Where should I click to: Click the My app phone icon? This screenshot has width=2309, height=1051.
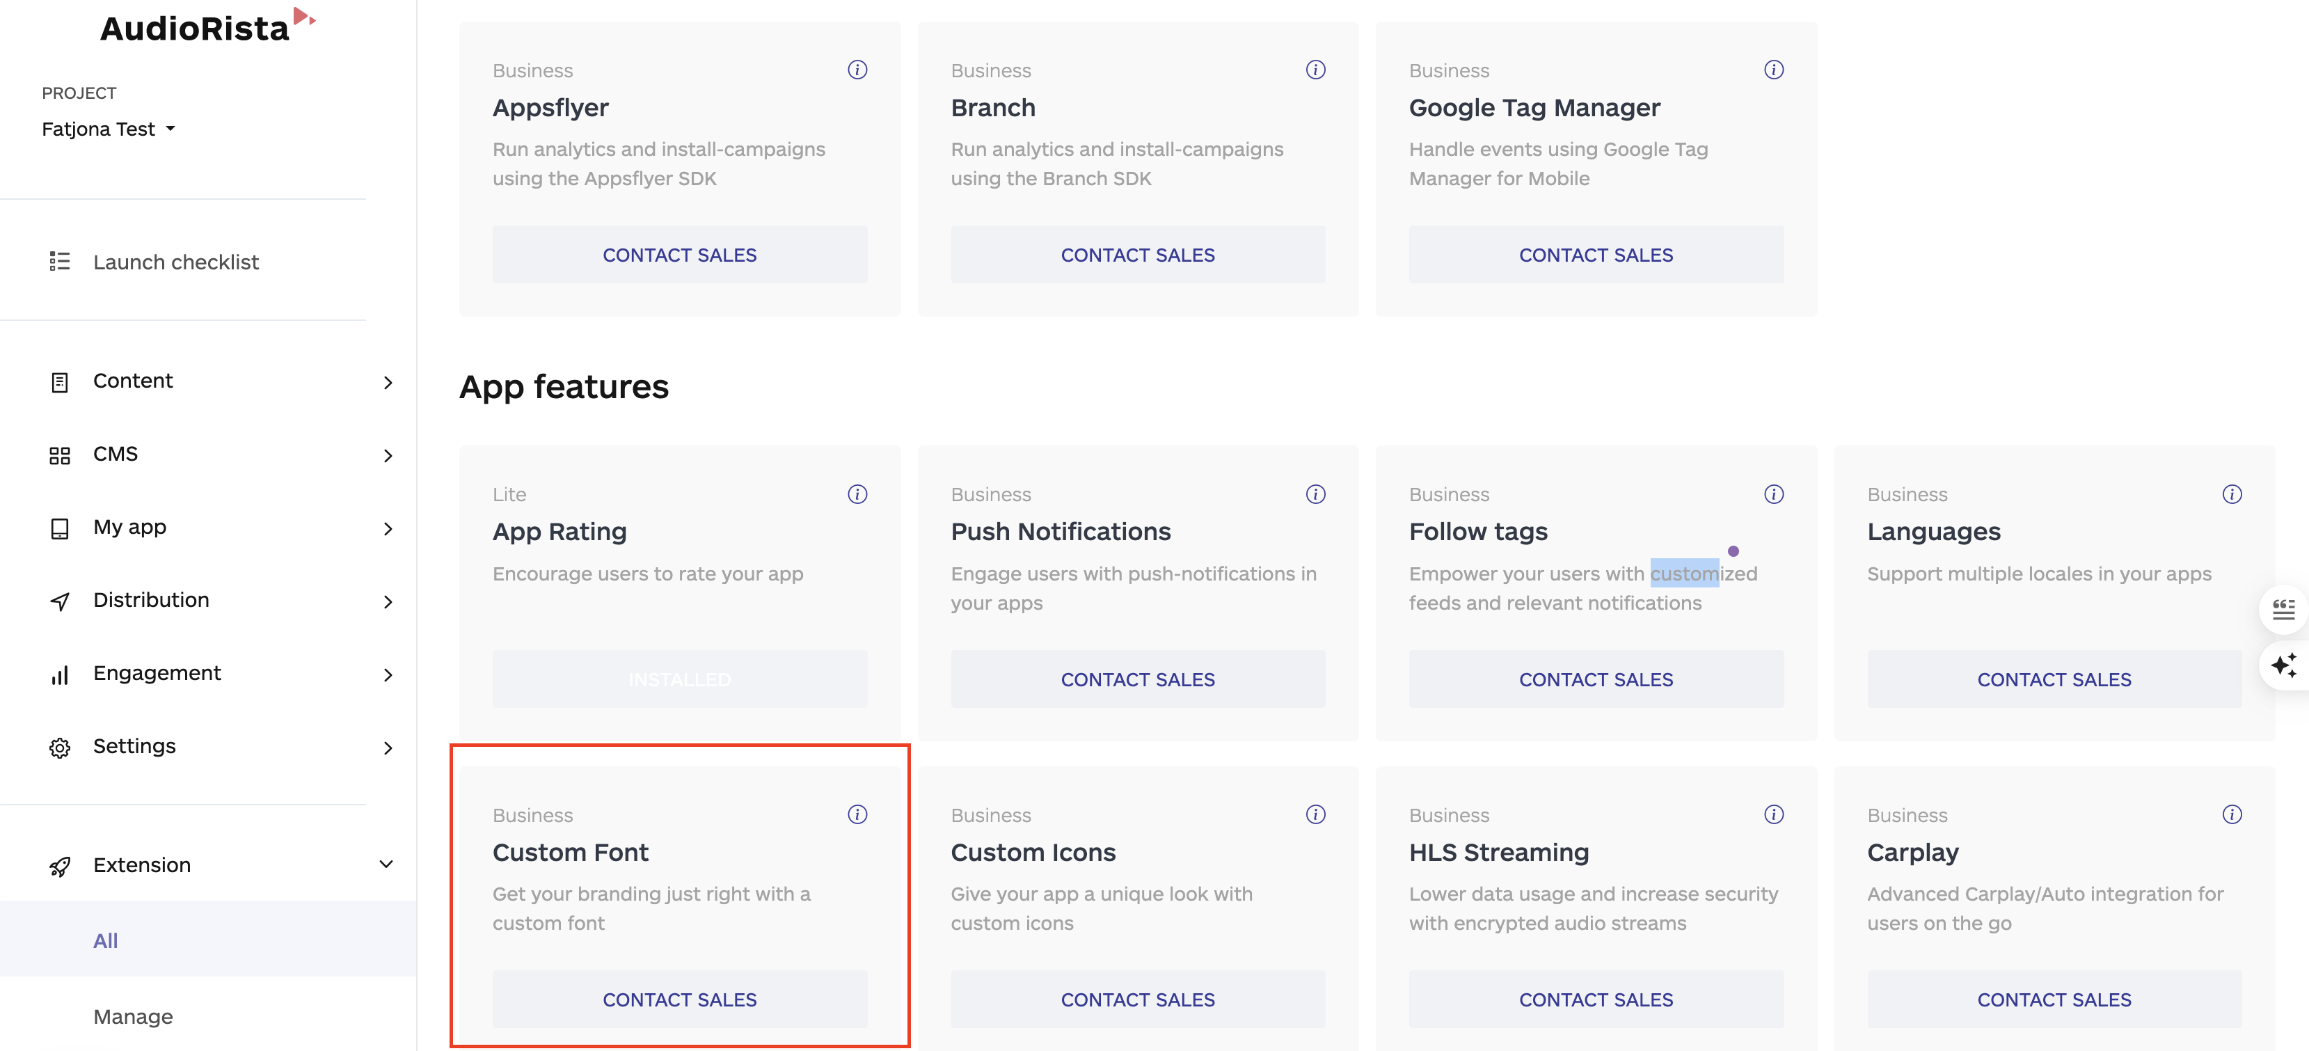tap(59, 528)
